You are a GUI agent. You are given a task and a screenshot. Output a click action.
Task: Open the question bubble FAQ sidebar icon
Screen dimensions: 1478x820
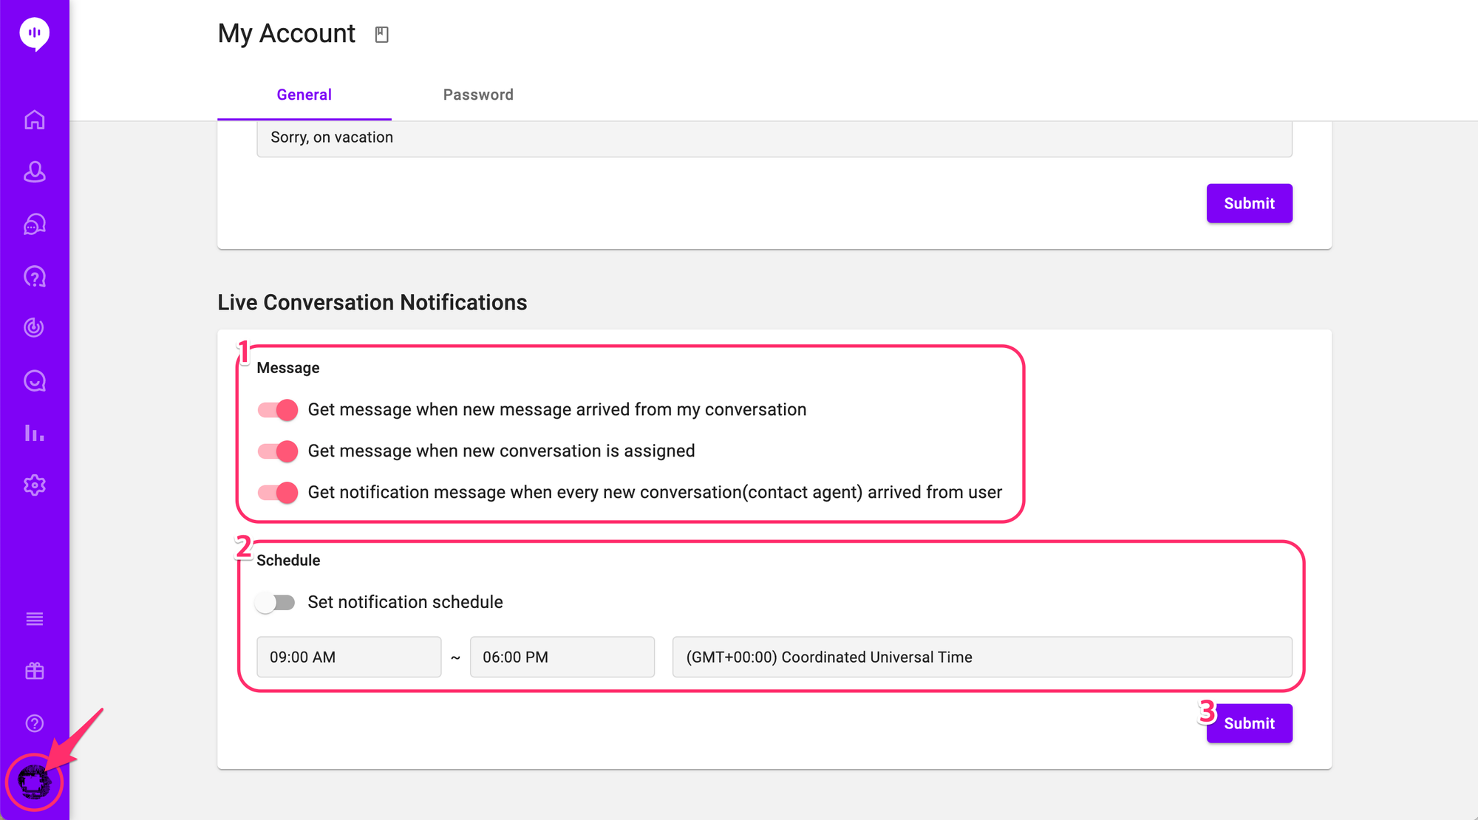(35, 277)
